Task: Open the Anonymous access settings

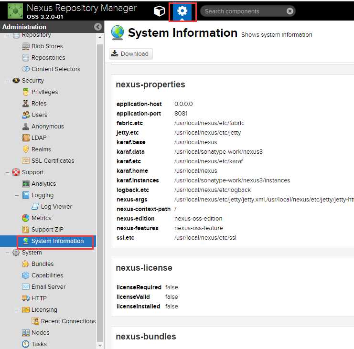Action: pos(47,127)
